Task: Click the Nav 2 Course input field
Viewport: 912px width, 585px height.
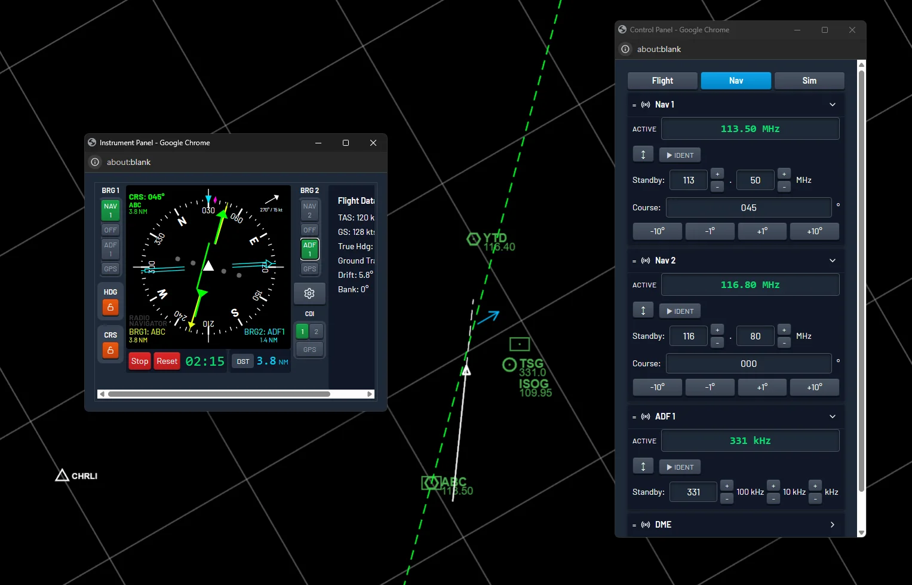Action: click(749, 364)
